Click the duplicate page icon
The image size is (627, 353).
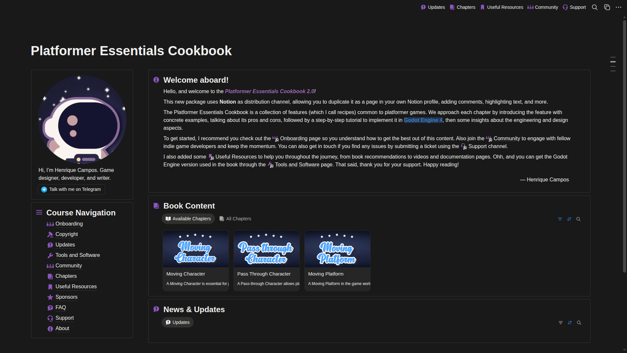[607, 7]
